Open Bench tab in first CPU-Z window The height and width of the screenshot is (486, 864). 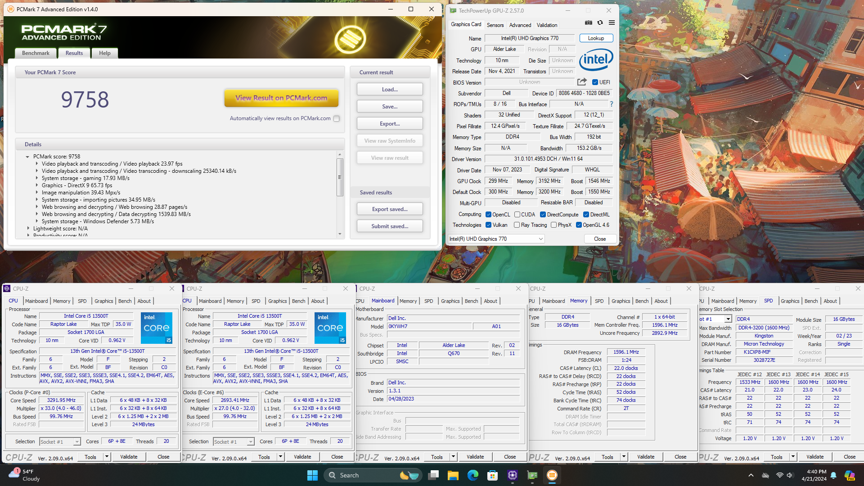125,301
